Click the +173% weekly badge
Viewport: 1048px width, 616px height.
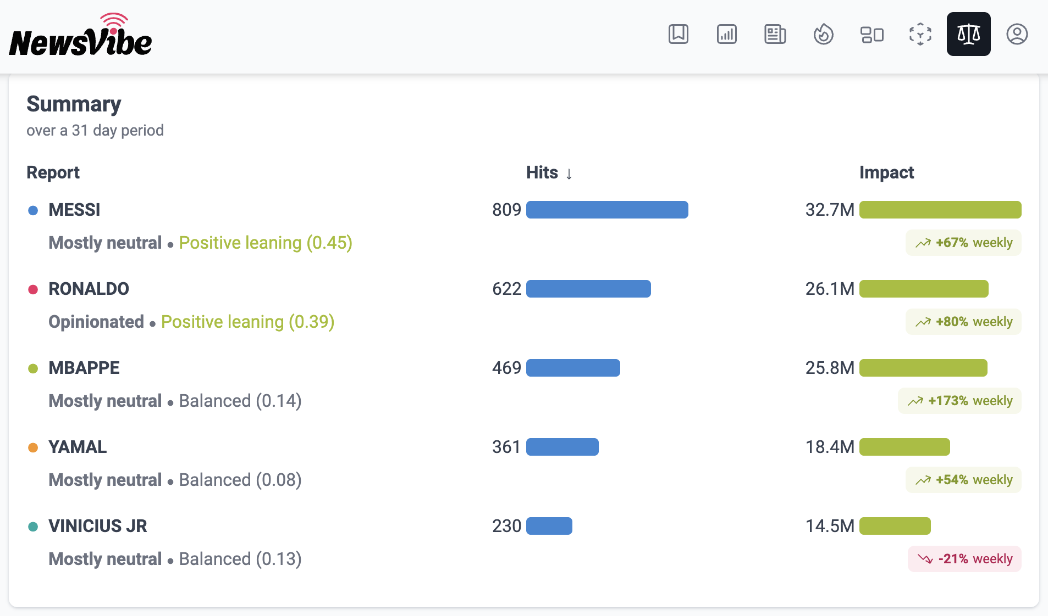pyautogui.click(x=959, y=401)
